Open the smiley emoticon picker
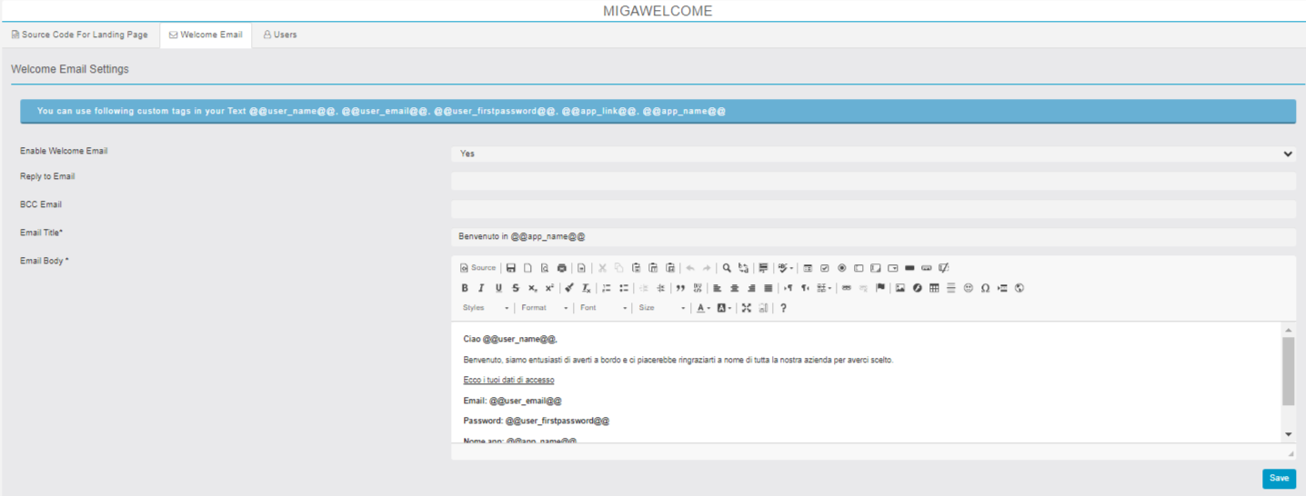Image resolution: width=1306 pixels, height=496 pixels. coord(968,288)
